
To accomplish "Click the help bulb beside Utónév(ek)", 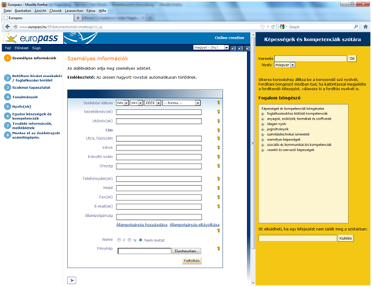I will click(218, 121).
